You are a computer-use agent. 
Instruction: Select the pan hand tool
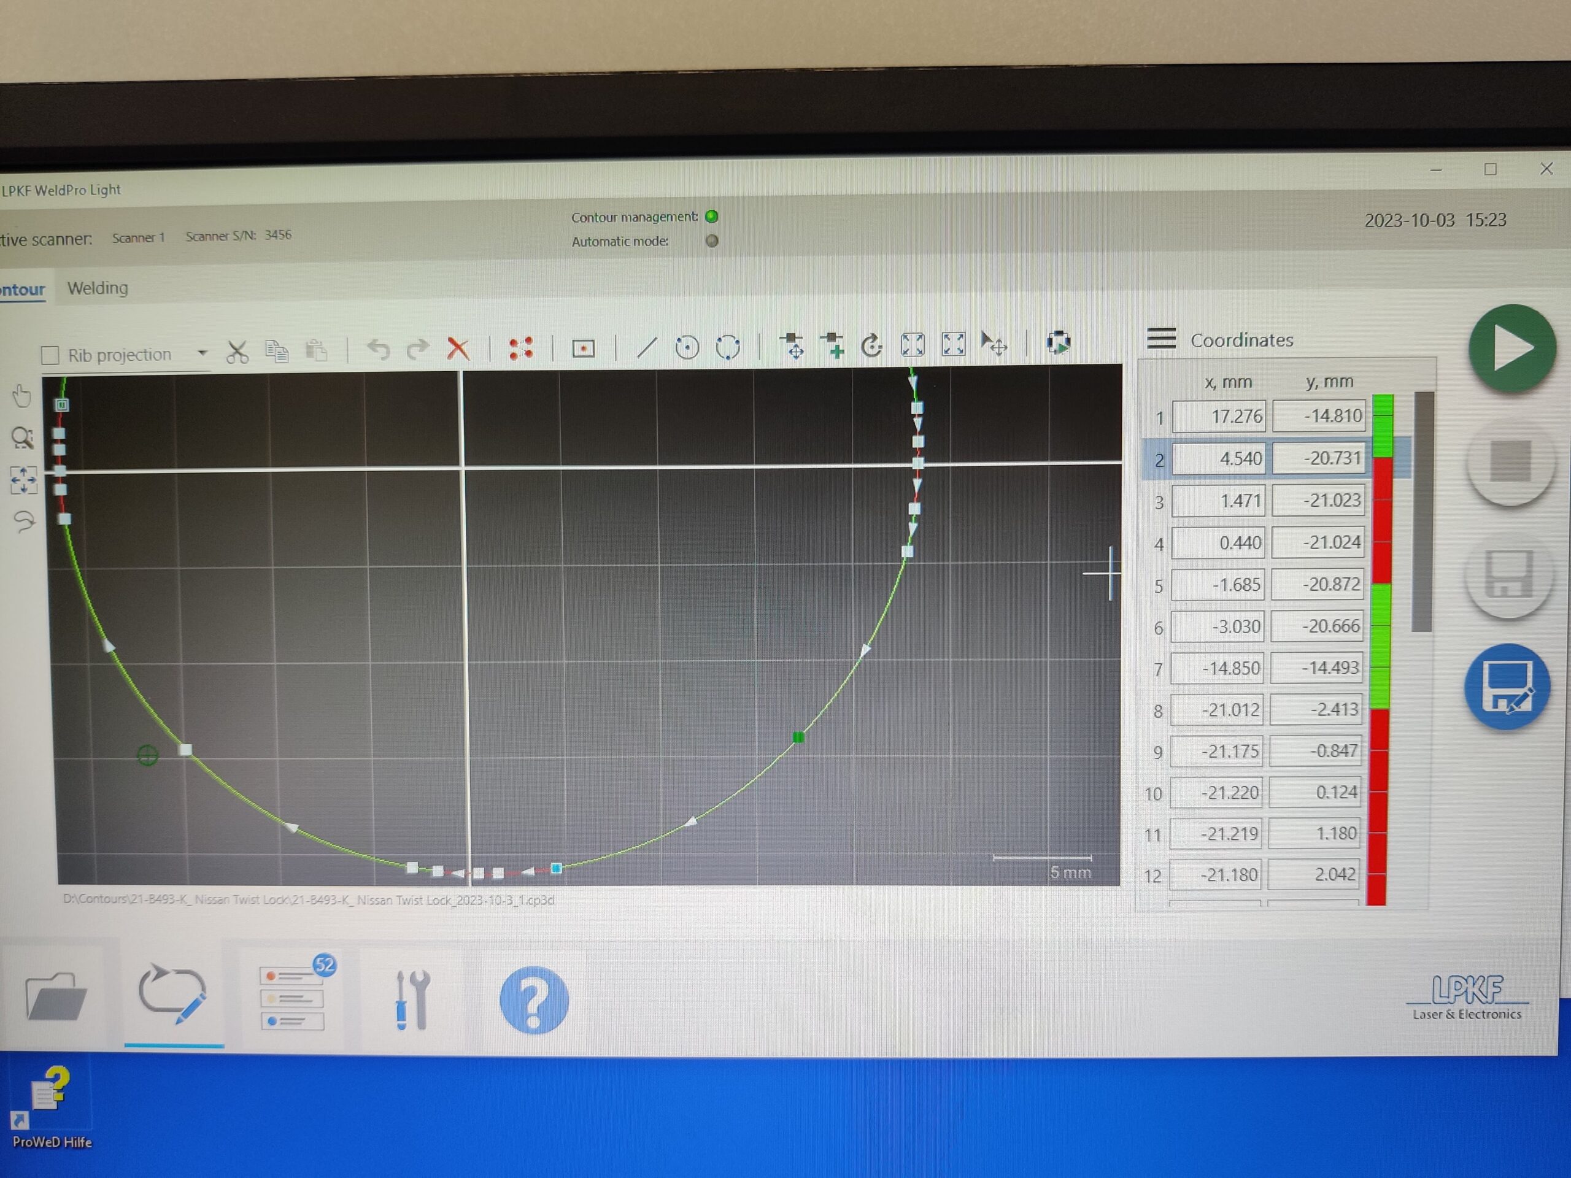tap(23, 396)
